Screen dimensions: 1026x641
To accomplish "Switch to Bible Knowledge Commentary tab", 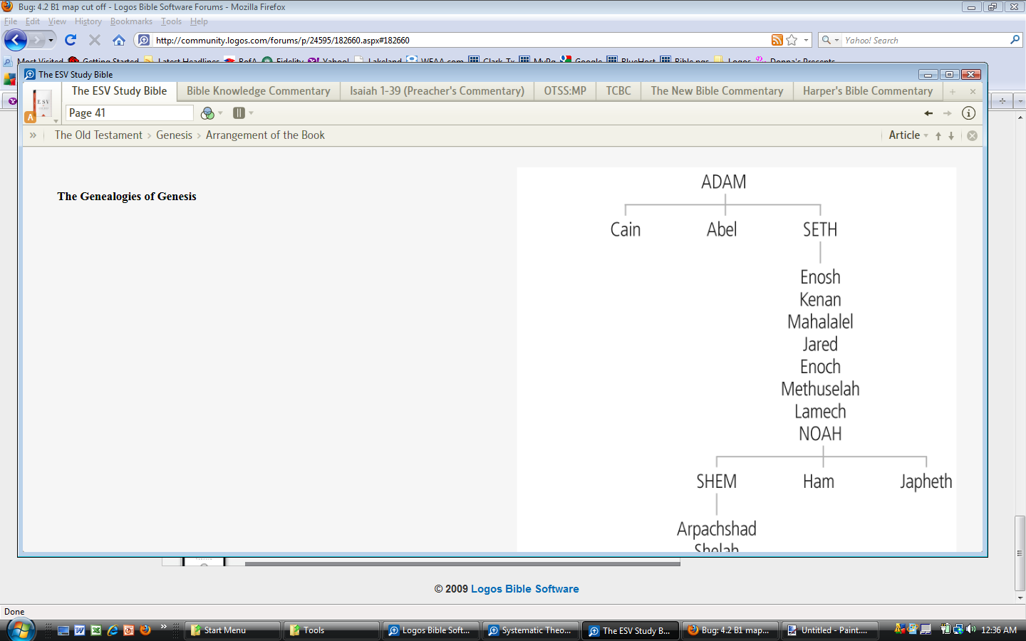I will 259,91.
